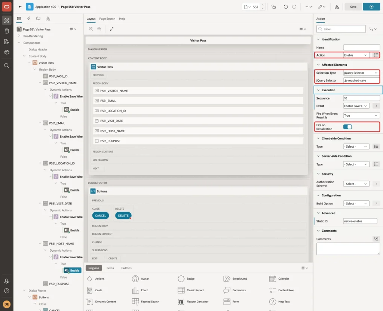Open the administration user icon
The height and width of the screenshot is (311, 383).
click(7, 281)
